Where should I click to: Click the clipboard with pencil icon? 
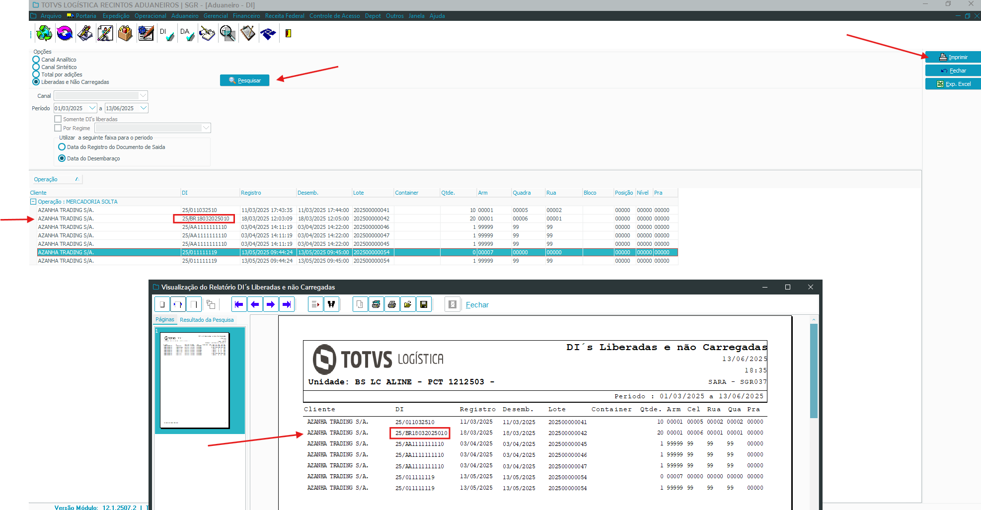click(x=248, y=33)
